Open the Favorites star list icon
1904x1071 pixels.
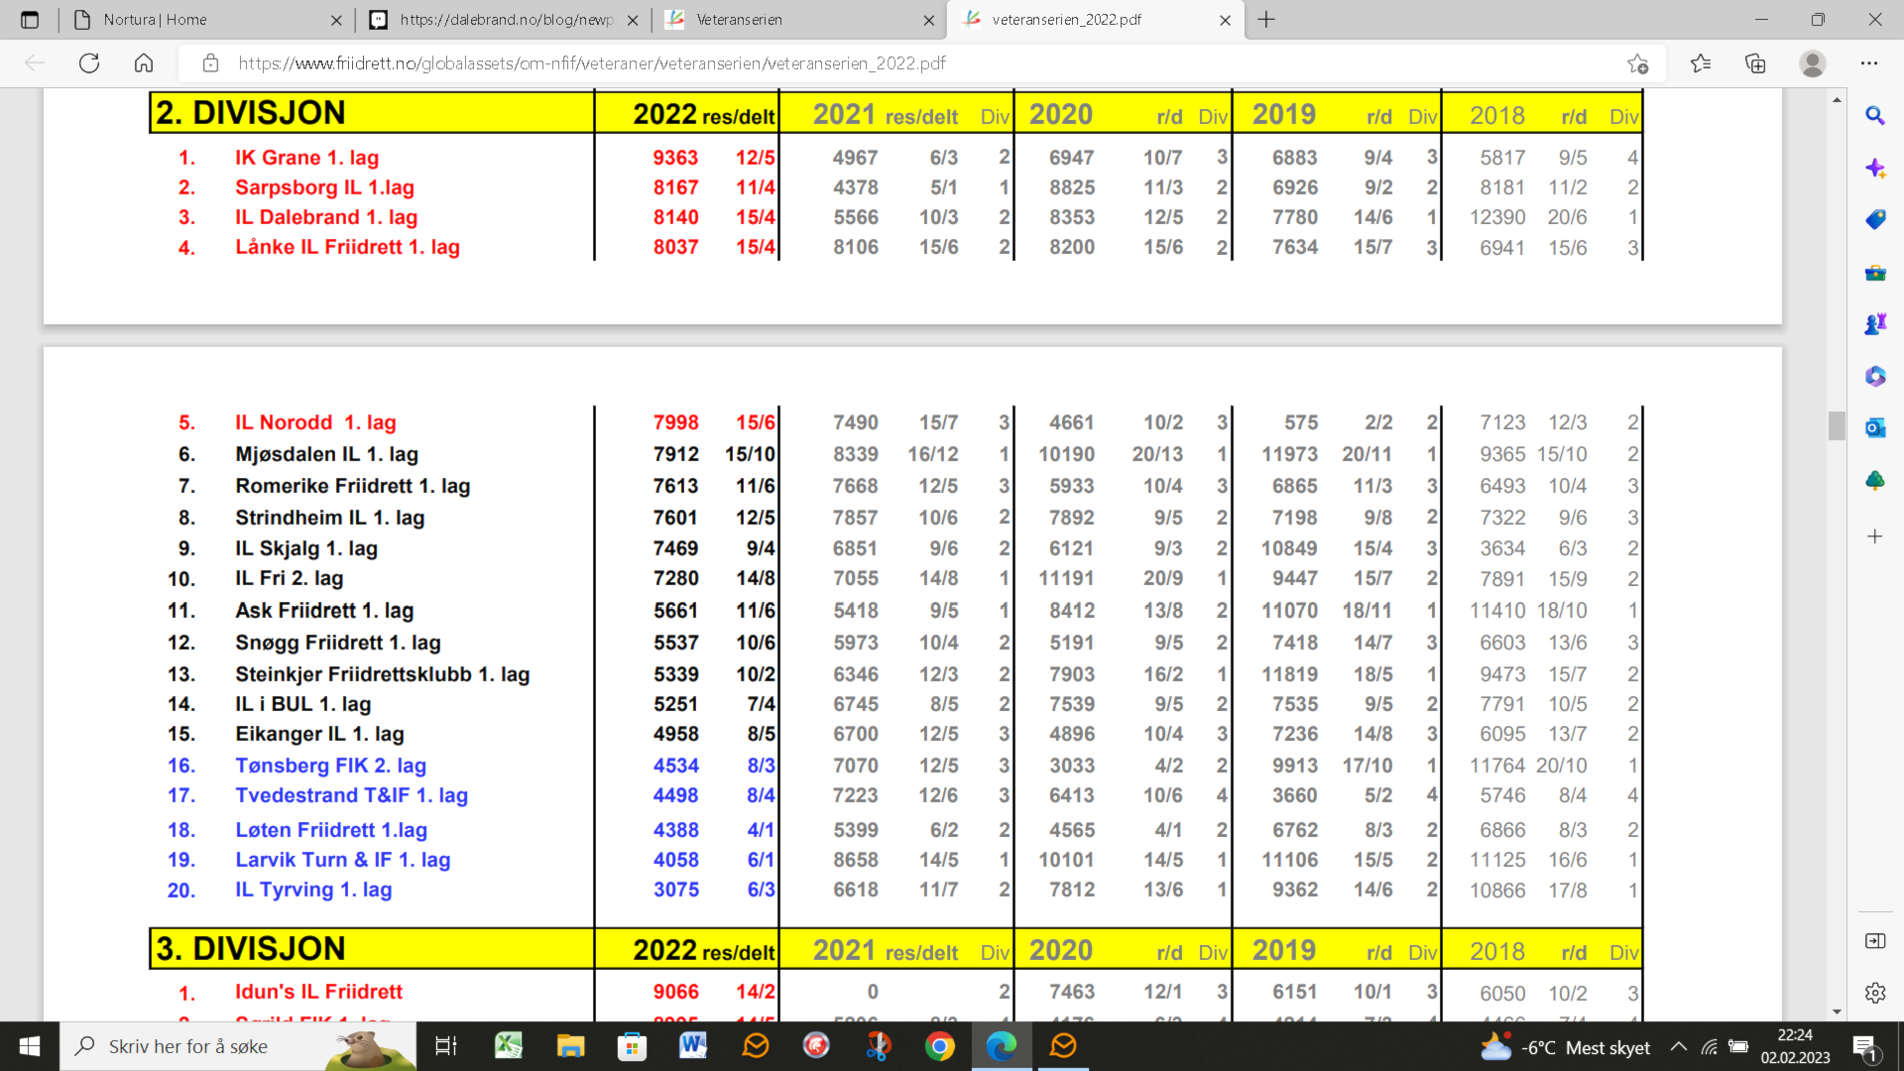(1701, 63)
